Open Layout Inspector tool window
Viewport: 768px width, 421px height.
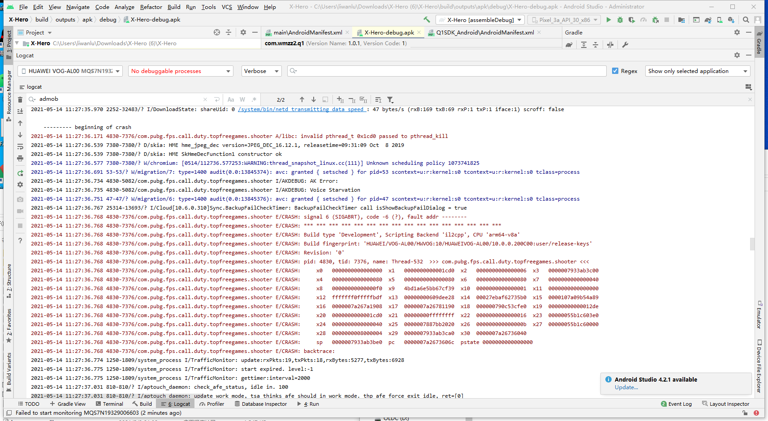(726, 404)
